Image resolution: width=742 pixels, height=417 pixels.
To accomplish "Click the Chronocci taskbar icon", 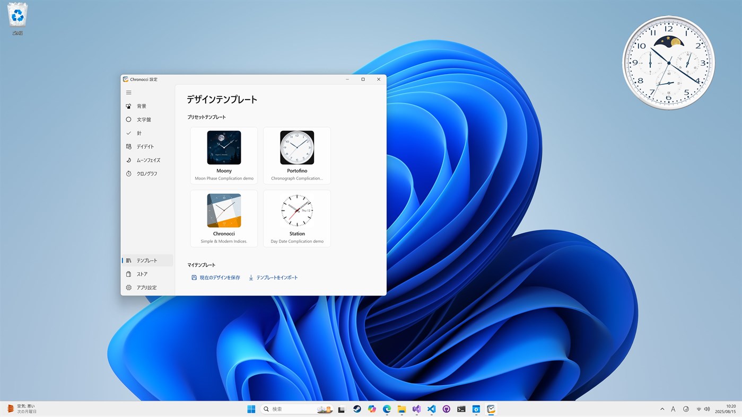I will pyautogui.click(x=491, y=409).
